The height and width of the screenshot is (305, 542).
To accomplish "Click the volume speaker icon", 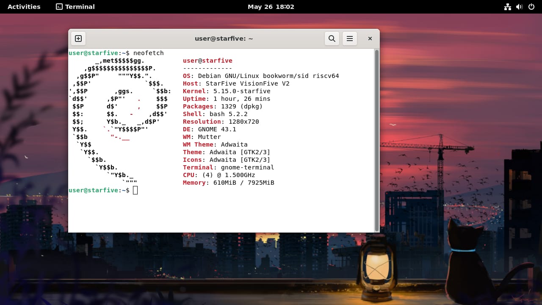I will (519, 7).
